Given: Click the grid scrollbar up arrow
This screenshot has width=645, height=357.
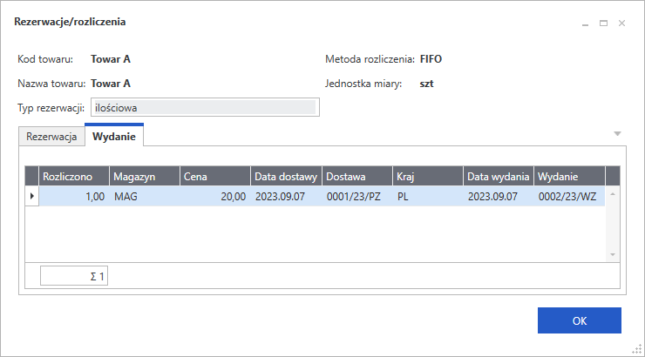Looking at the screenshot, I should 612,192.
